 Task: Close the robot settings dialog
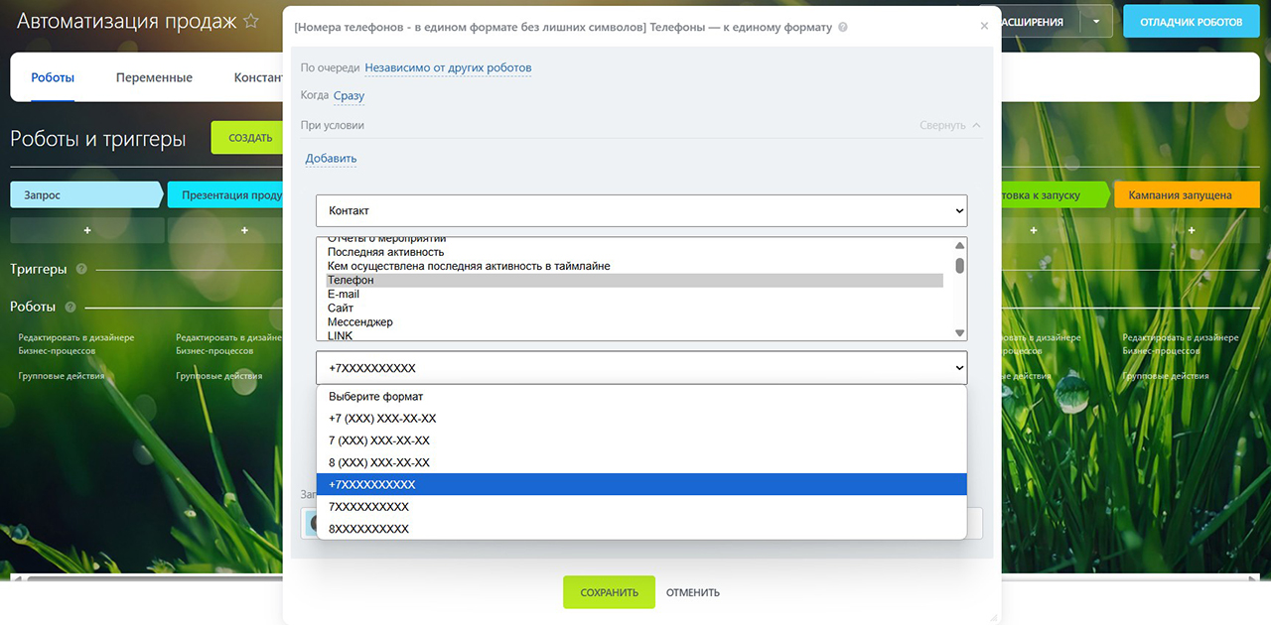tap(984, 27)
